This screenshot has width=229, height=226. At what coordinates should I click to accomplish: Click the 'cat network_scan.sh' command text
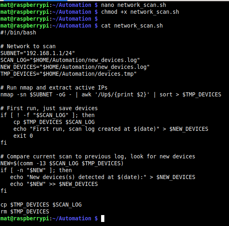tap(132, 26)
